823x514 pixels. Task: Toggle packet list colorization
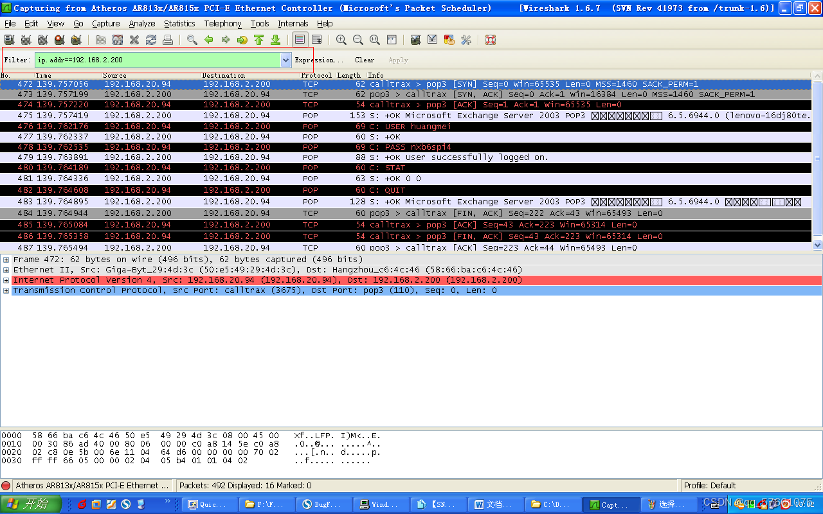(299, 40)
